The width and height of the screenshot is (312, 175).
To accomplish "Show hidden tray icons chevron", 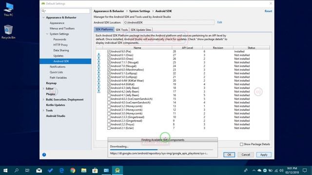I will [254, 171].
